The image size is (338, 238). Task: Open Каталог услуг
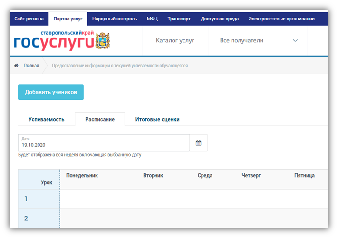pyautogui.click(x=175, y=40)
